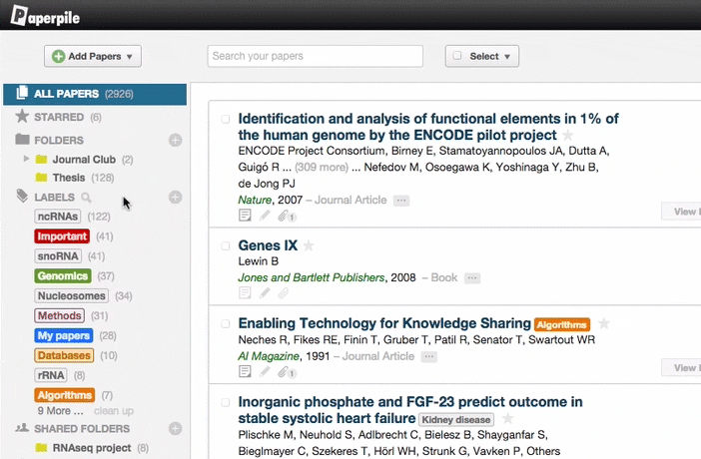
Task: Open notes icon for Genes IX
Action: pyautogui.click(x=246, y=293)
